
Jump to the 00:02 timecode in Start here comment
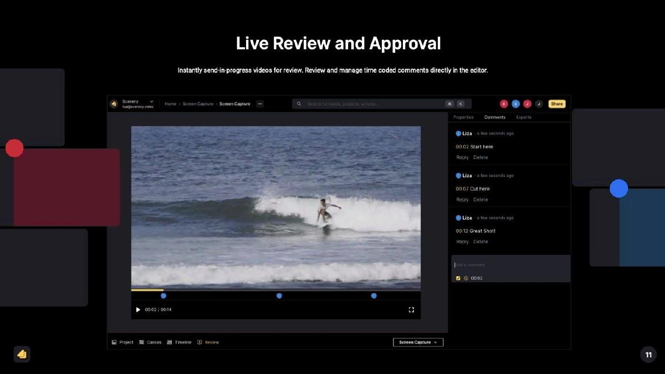(x=462, y=147)
